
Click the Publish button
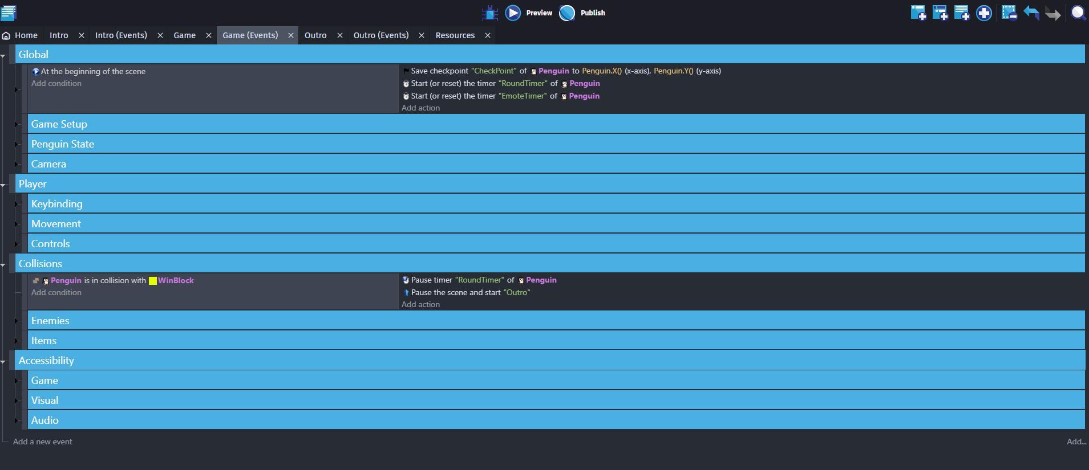(582, 13)
